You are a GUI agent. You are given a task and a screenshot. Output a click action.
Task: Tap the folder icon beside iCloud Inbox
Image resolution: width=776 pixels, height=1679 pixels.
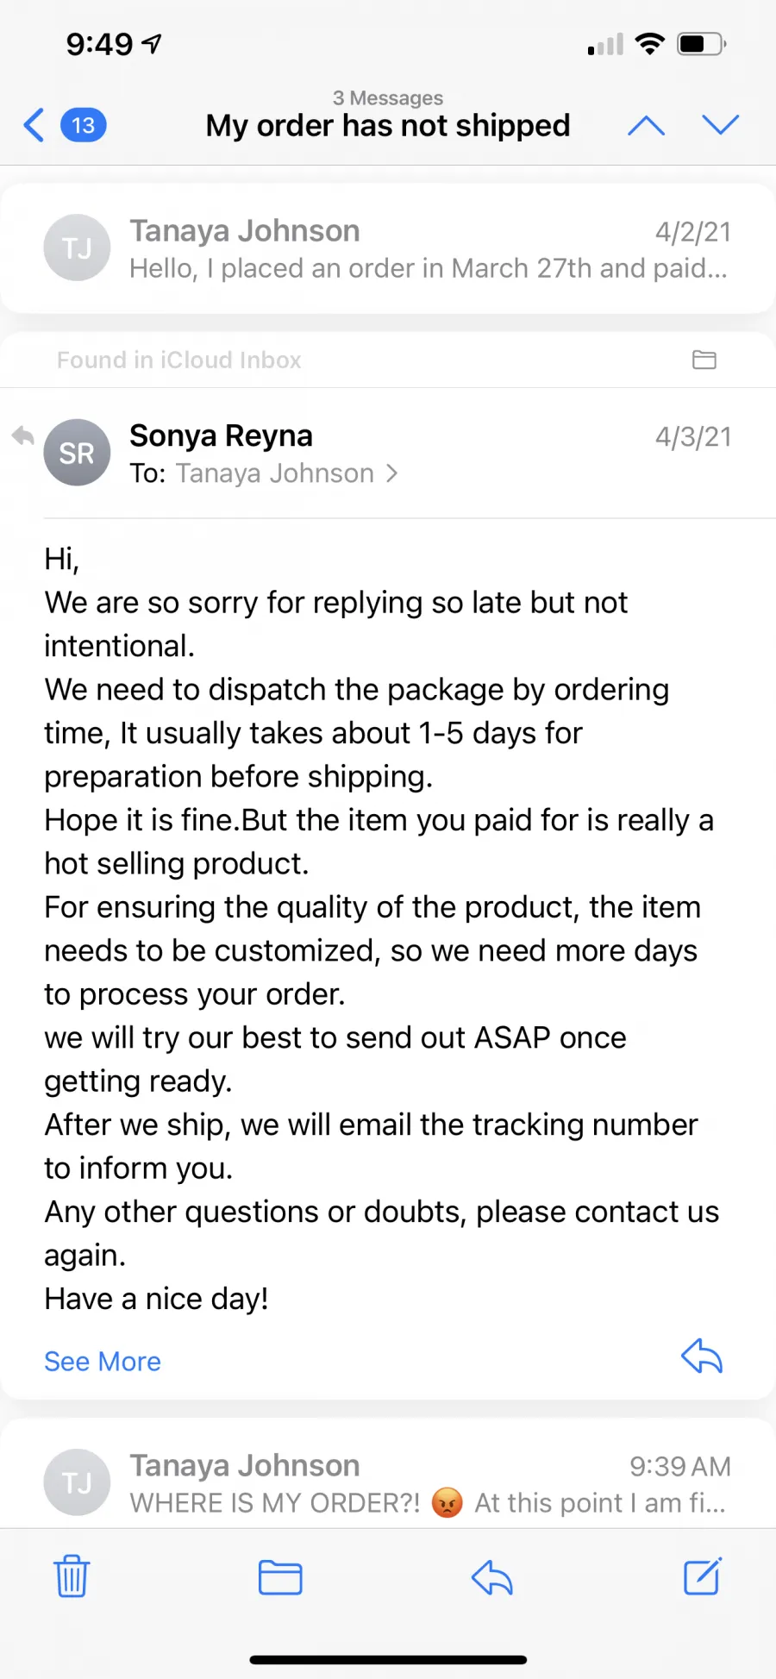click(704, 360)
